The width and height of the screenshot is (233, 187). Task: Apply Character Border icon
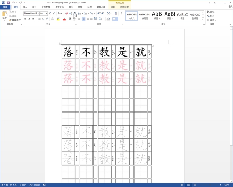point(74,14)
